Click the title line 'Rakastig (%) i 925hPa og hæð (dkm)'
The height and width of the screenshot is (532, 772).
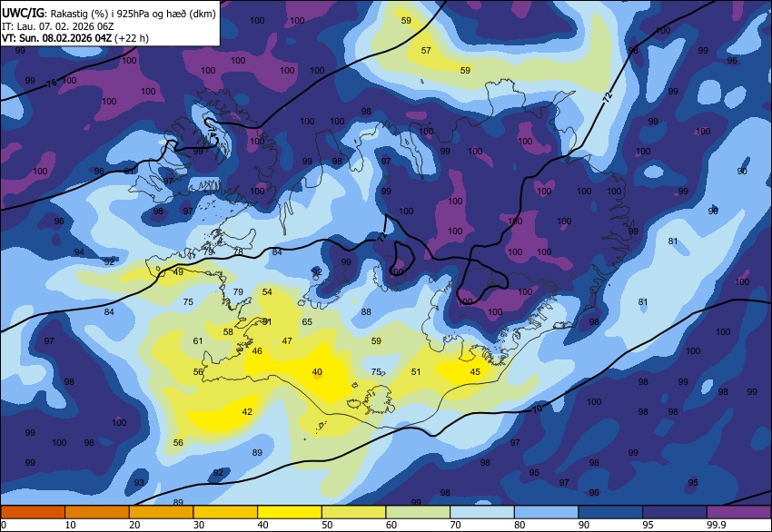coord(133,14)
